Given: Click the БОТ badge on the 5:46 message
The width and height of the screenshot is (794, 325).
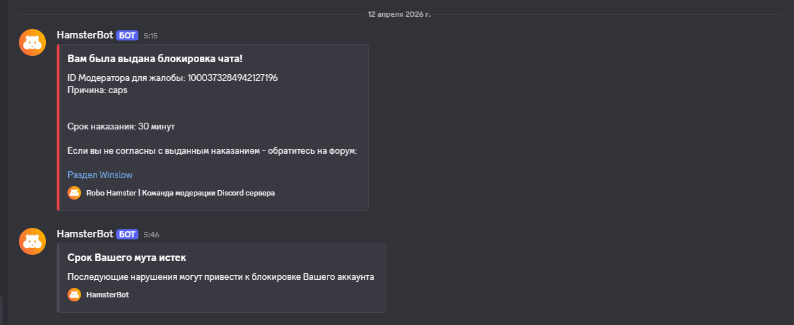Looking at the screenshot, I should 127,234.
